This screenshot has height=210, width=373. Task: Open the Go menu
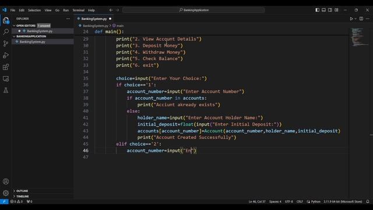click(x=57, y=10)
